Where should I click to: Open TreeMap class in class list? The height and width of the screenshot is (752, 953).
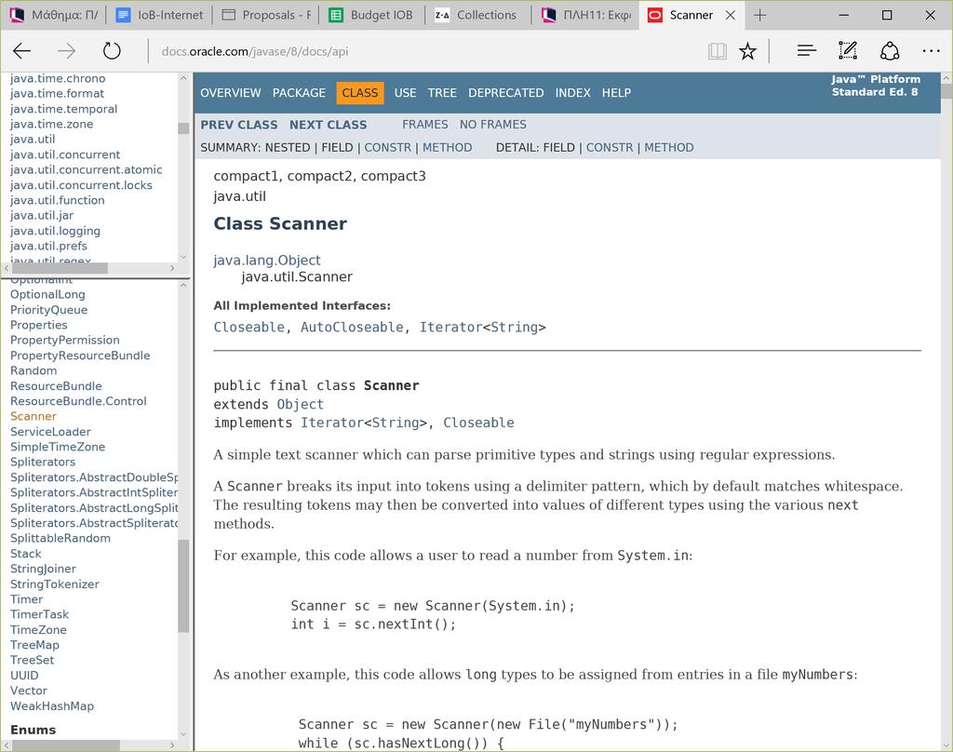point(34,645)
